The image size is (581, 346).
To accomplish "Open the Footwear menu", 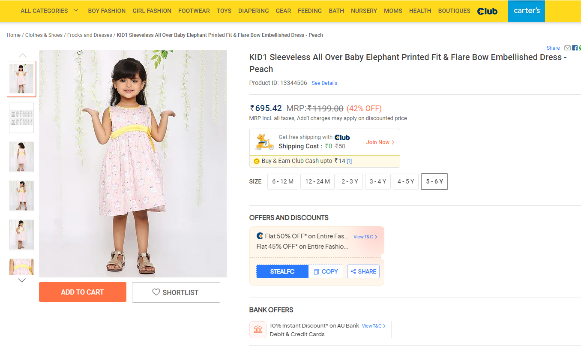I will pos(194,11).
